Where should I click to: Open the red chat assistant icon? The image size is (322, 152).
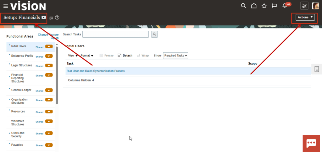[x=311, y=144]
